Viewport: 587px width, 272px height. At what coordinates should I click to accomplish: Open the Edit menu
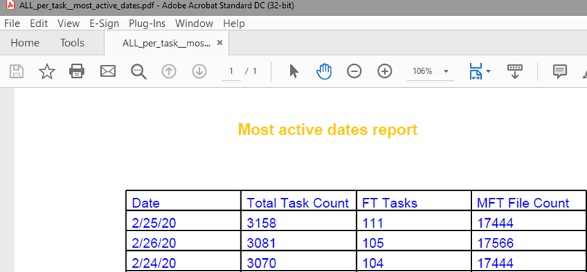[39, 23]
